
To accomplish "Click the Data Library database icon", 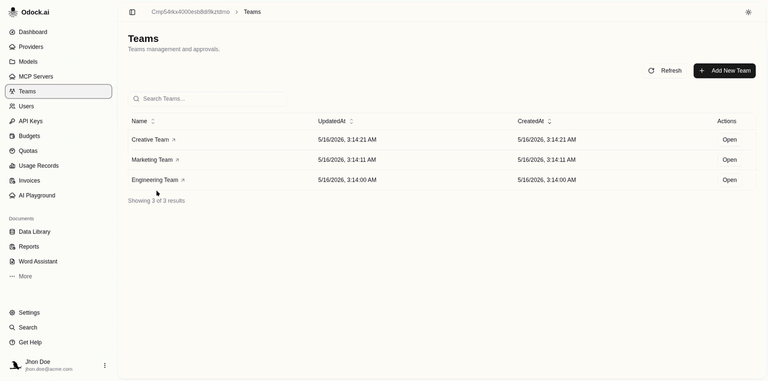I will click(x=12, y=232).
